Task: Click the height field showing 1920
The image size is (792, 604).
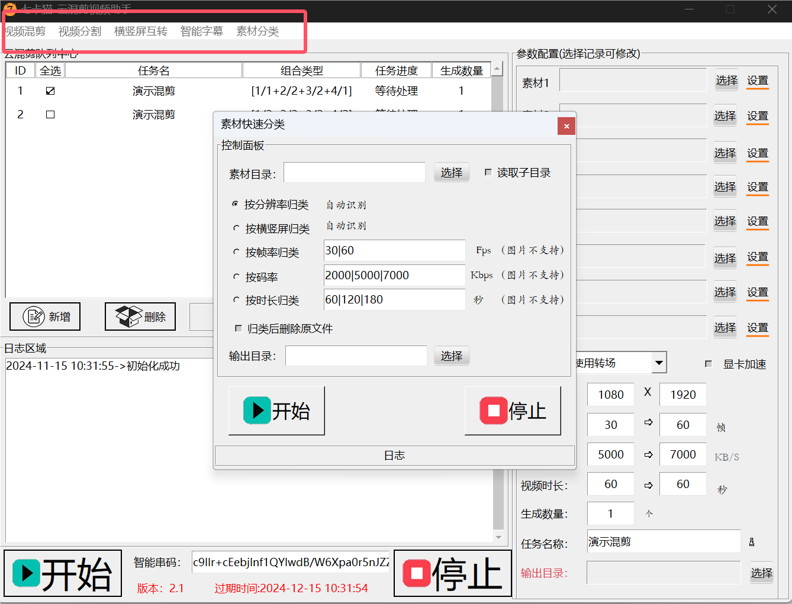Action: click(x=683, y=395)
